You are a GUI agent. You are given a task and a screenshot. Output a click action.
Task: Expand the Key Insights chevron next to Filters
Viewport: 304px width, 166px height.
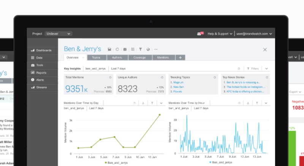coord(266,69)
